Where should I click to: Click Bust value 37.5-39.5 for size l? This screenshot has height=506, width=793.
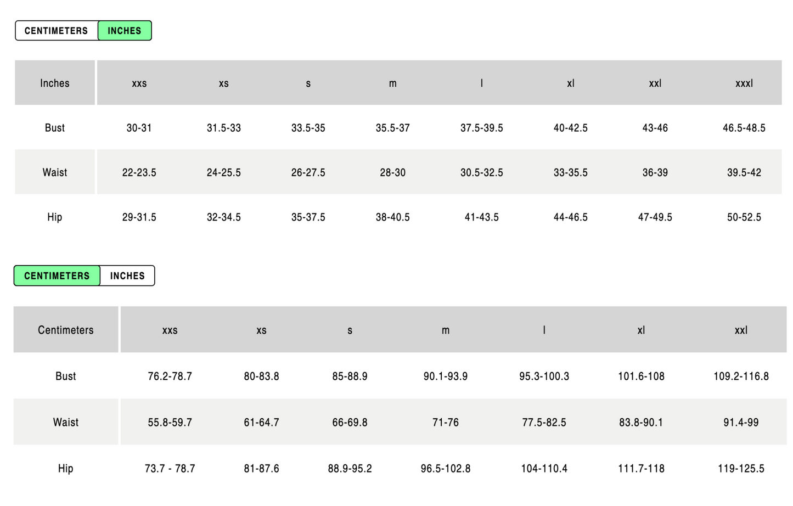pos(482,128)
